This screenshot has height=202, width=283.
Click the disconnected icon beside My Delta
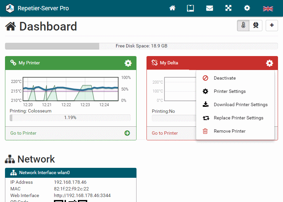click(154, 63)
